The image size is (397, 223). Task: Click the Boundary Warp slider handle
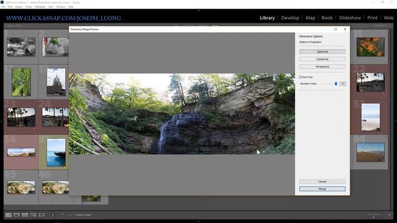[336, 84]
